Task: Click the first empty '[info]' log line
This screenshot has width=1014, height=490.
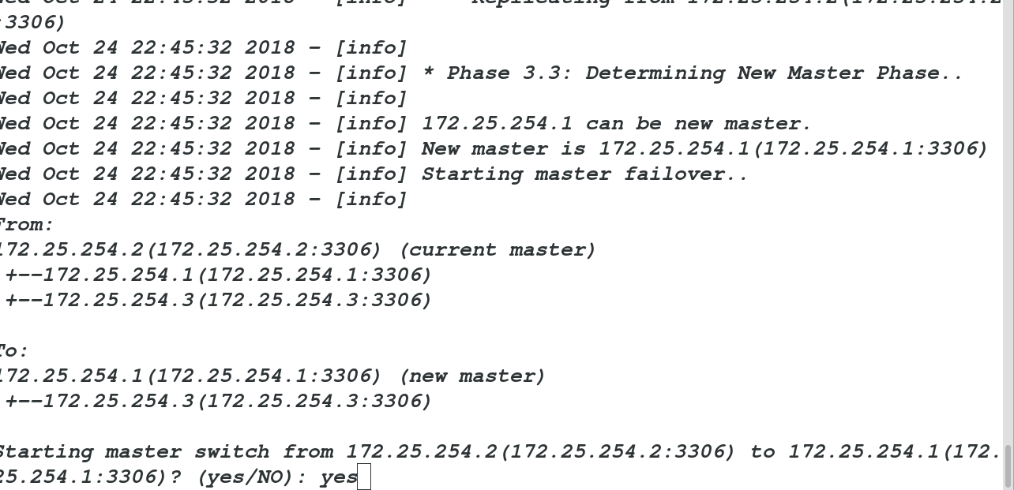Action: click(x=202, y=48)
